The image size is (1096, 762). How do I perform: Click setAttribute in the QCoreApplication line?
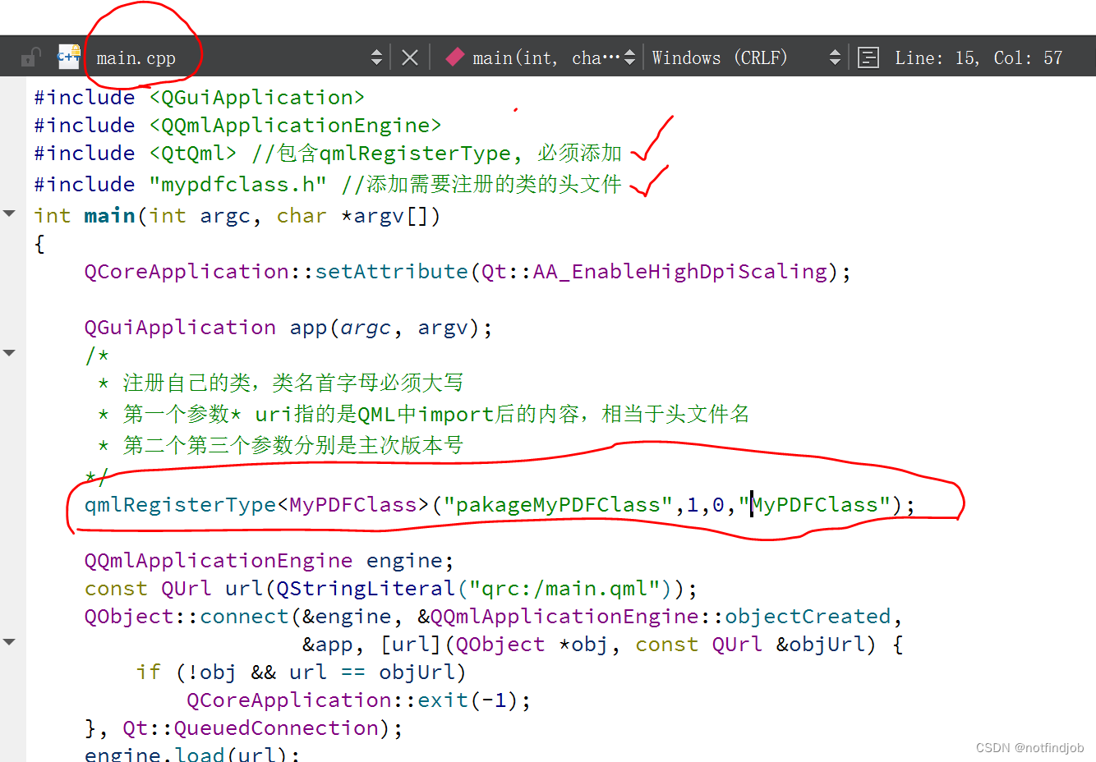391,271
